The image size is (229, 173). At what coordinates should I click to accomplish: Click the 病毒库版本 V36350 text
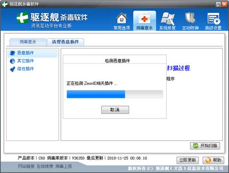(x=66, y=158)
